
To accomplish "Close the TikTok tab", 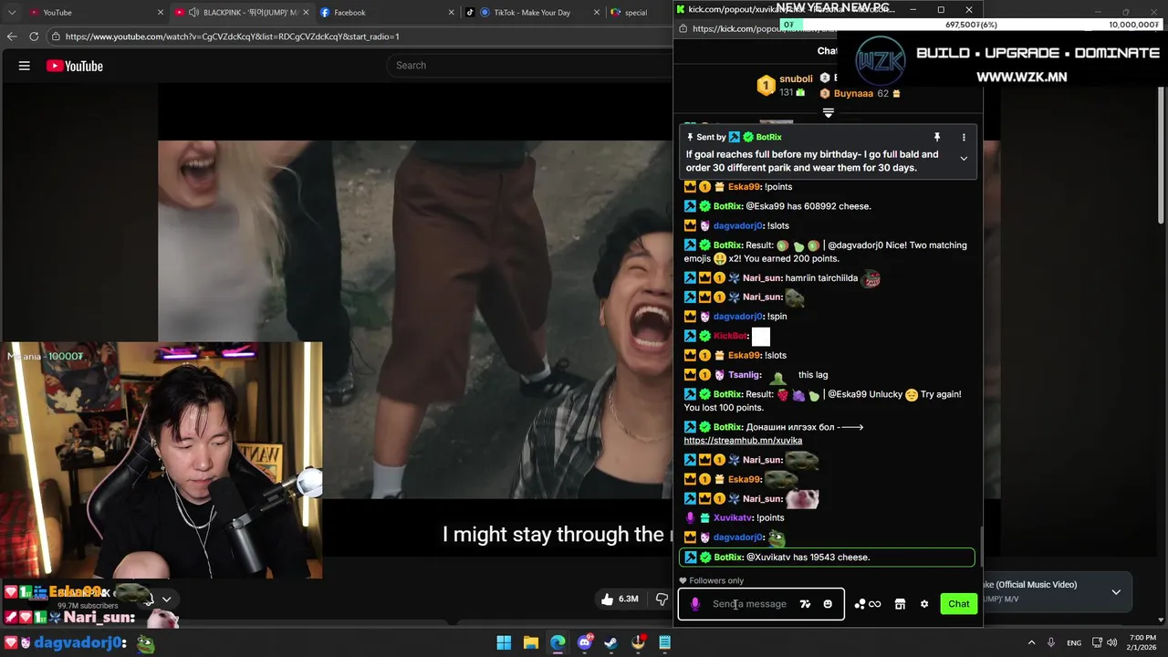I will [597, 13].
